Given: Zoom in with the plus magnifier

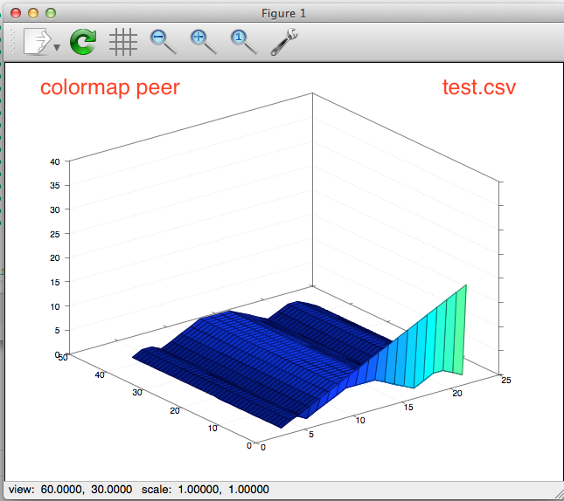Looking at the screenshot, I should coord(204,42).
